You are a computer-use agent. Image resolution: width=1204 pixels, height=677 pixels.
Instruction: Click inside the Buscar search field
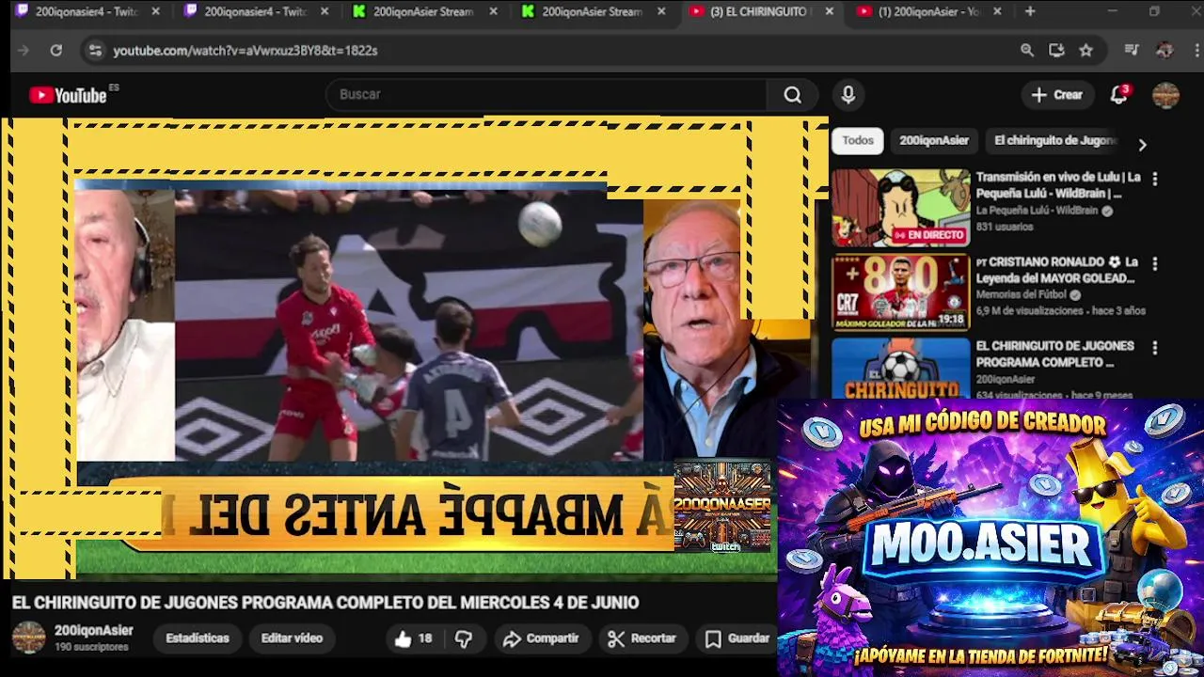click(x=546, y=95)
